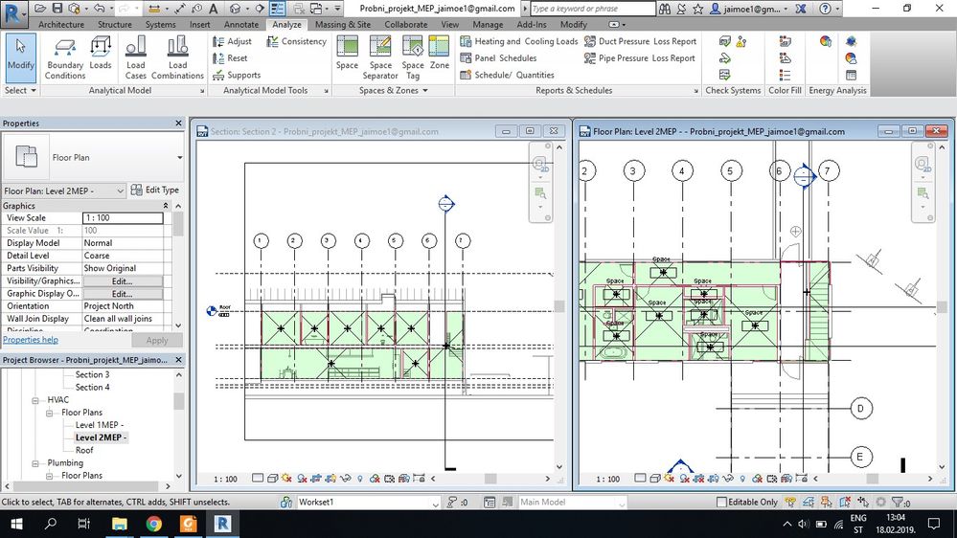Screen dimensions: 957x538
Task: Open the Architecture ribbon tab
Action: tap(61, 24)
